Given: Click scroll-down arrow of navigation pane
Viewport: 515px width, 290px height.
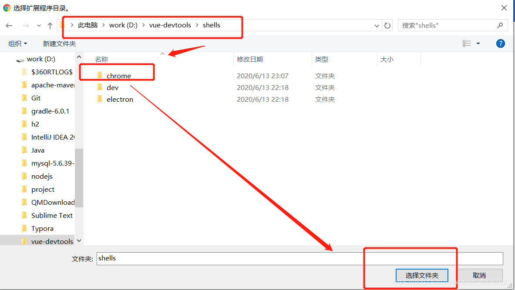Looking at the screenshot, I should click(79, 241).
